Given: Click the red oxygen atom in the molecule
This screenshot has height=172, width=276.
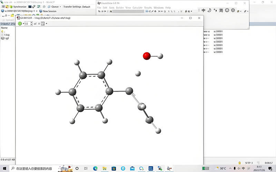Looking at the screenshot, I should coord(147,56).
